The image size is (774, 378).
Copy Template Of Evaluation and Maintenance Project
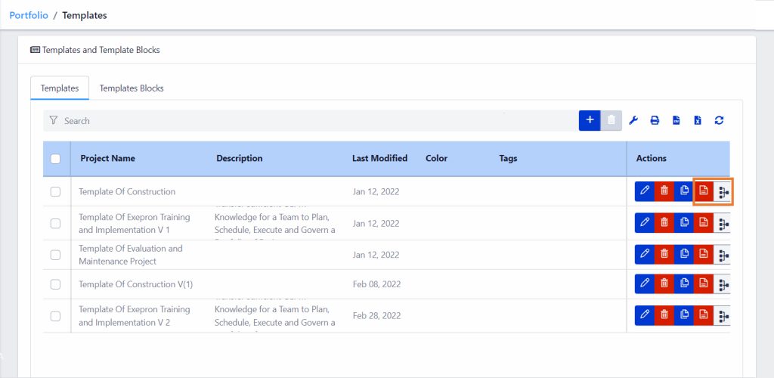tap(683, 255)
